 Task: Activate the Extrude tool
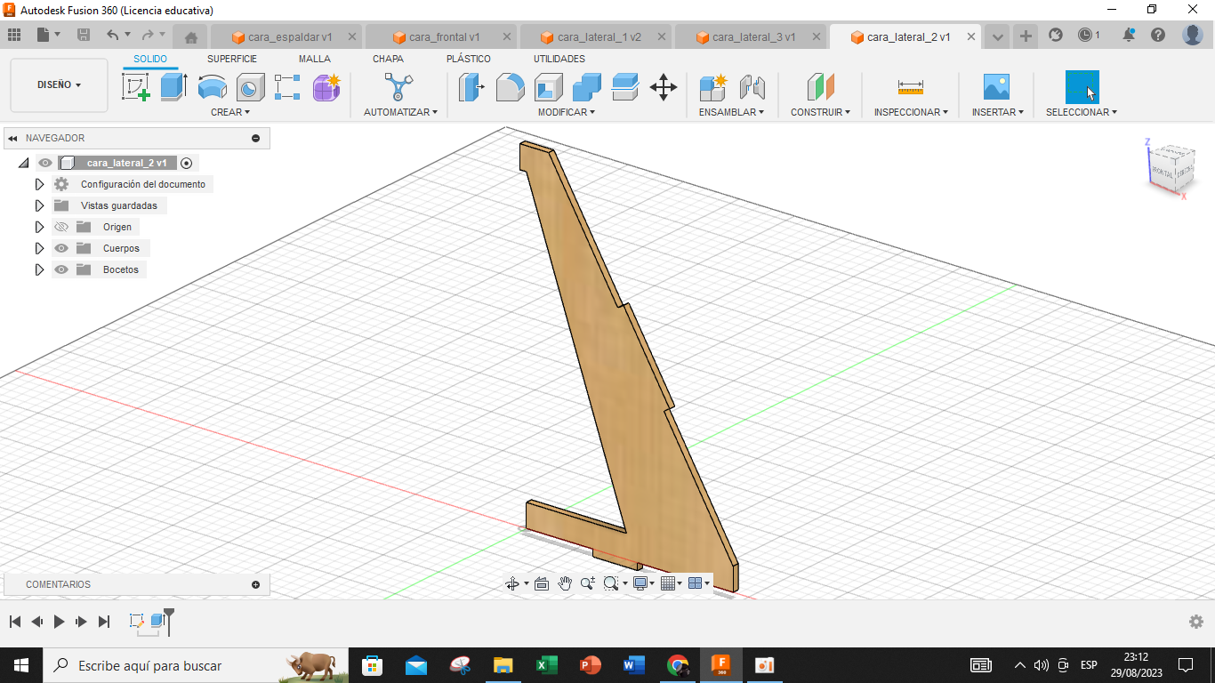[172, 86]
